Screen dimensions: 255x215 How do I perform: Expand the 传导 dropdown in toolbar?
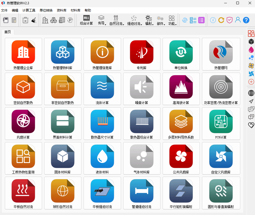(x=102, y=20)
